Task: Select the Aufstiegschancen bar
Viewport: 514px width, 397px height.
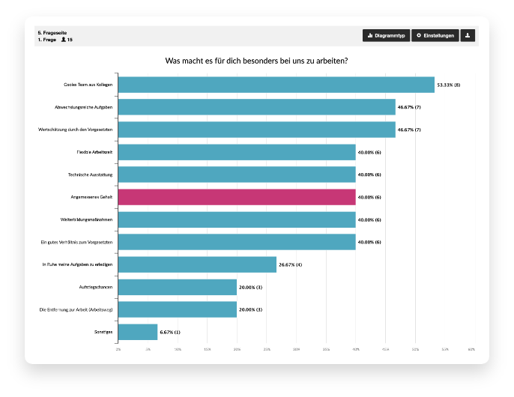Action: point(178,287)
